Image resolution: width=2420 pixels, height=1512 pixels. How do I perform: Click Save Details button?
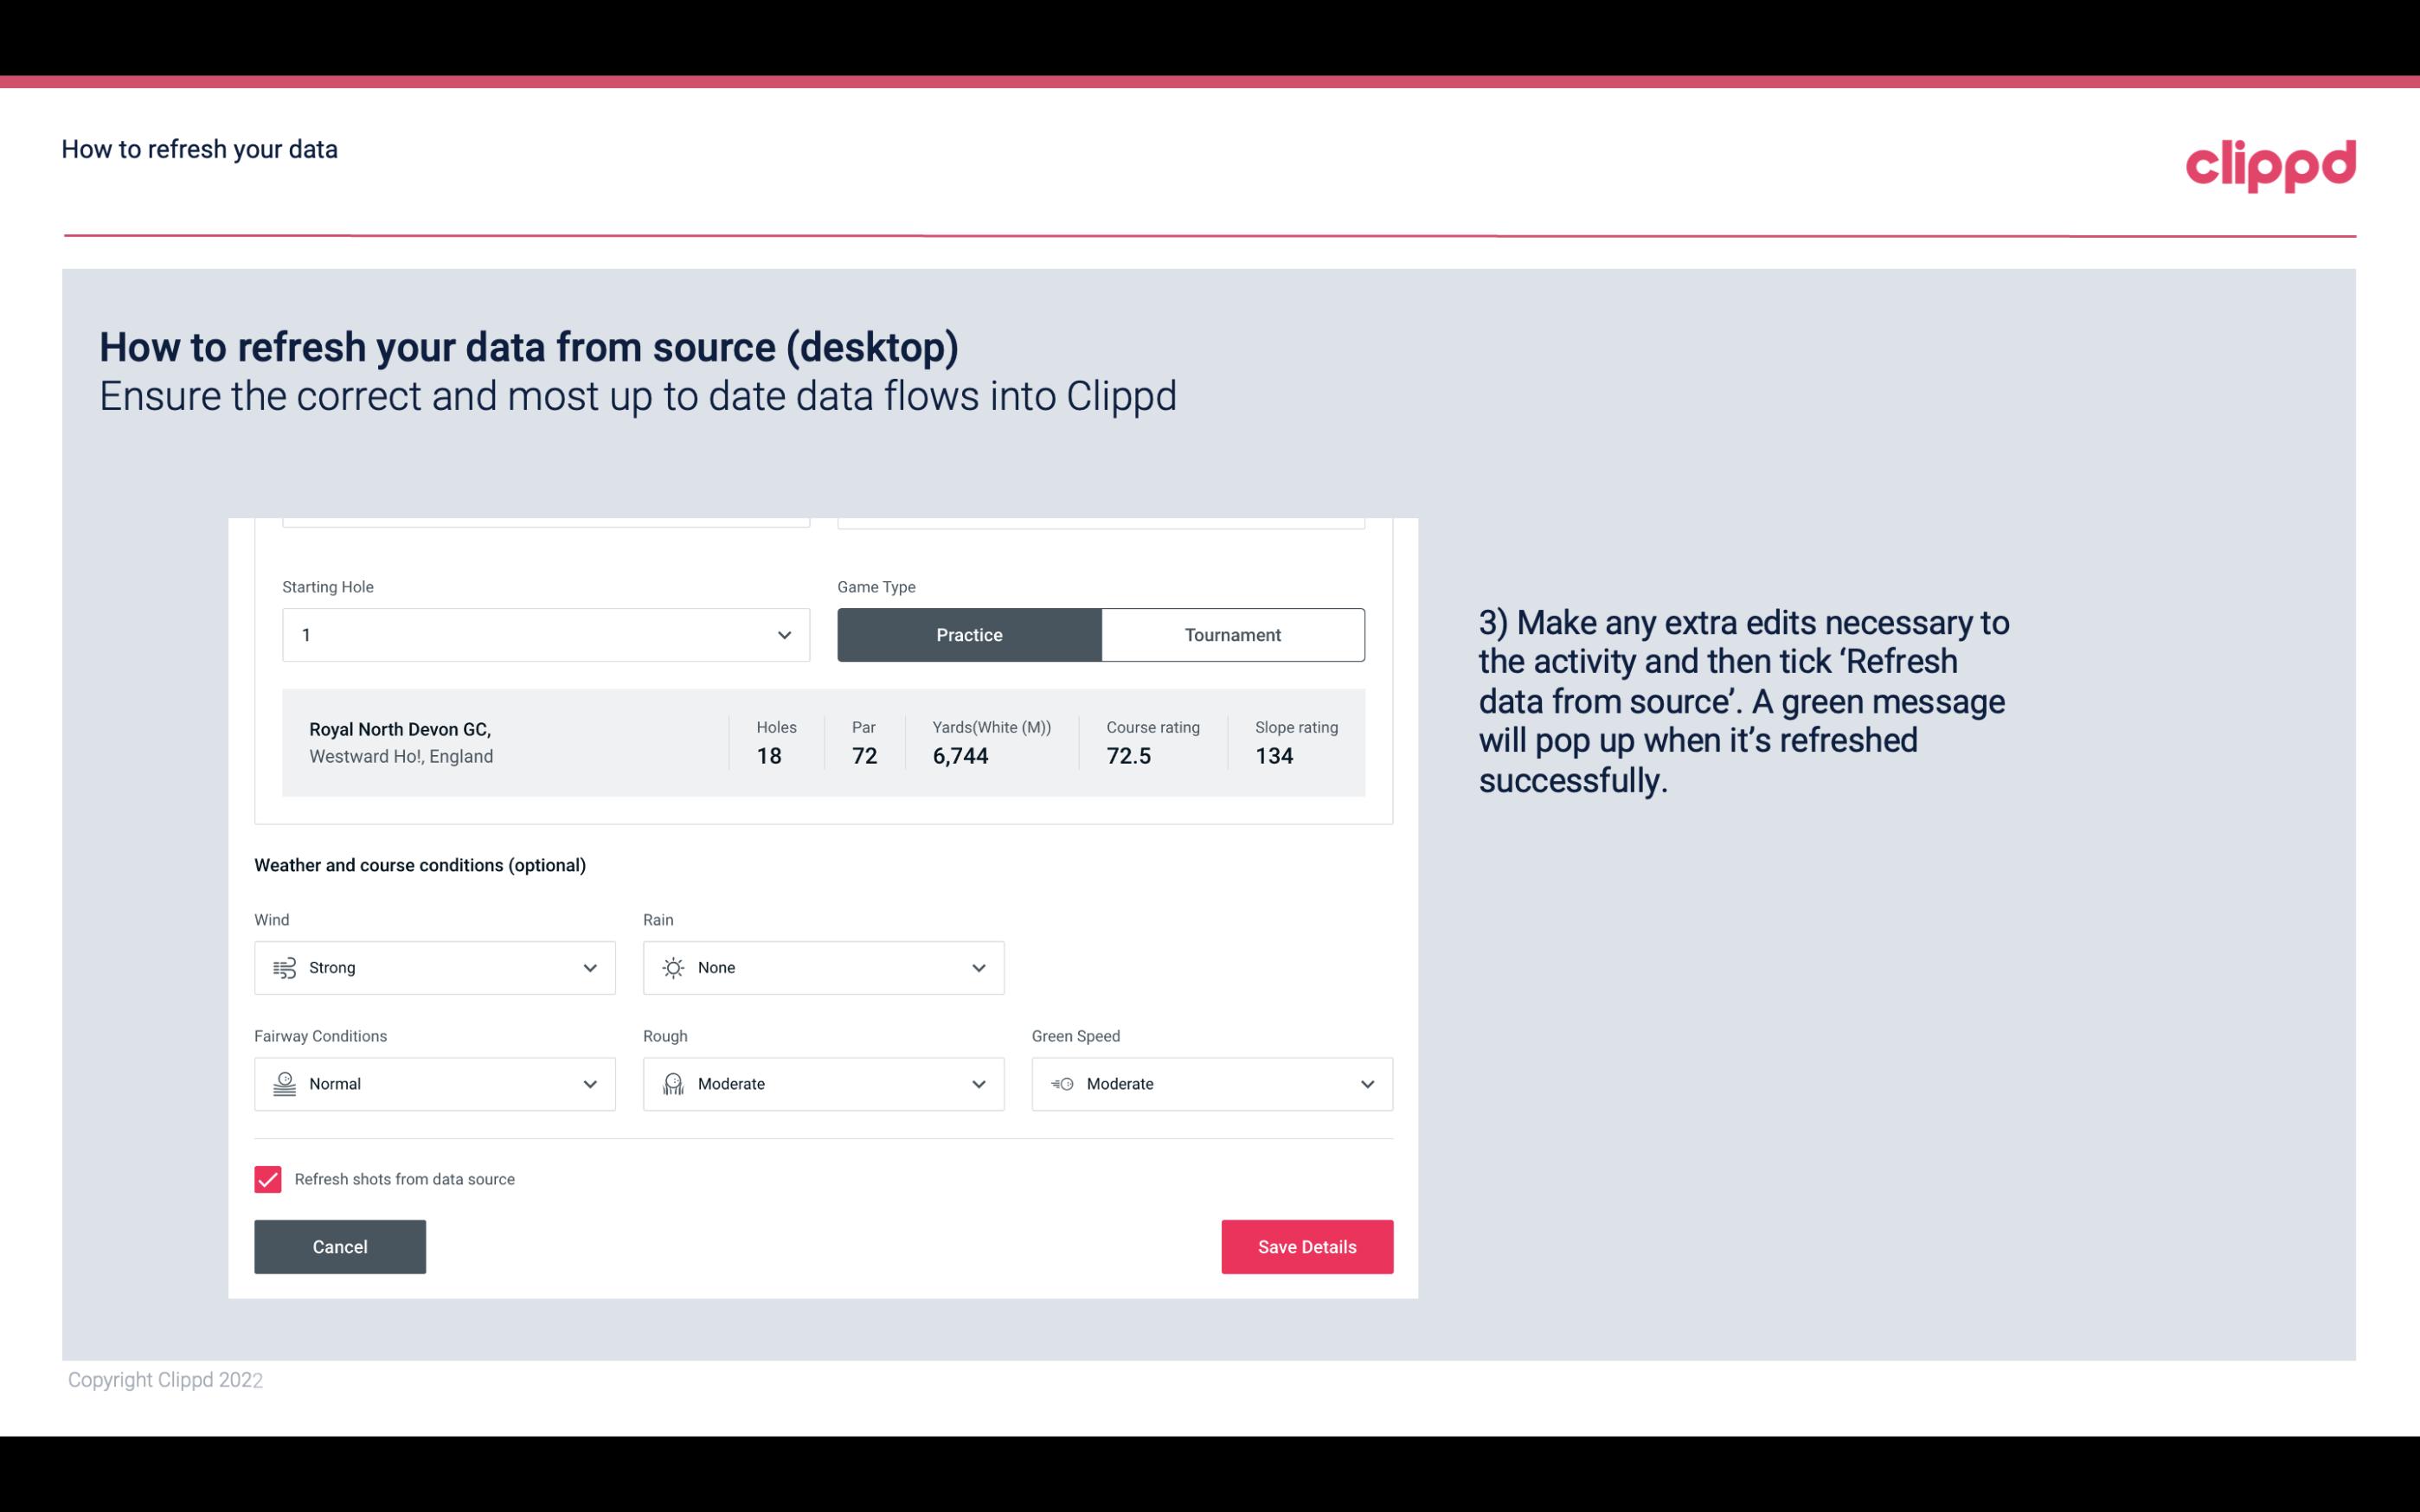[x=1306, y=1247]
